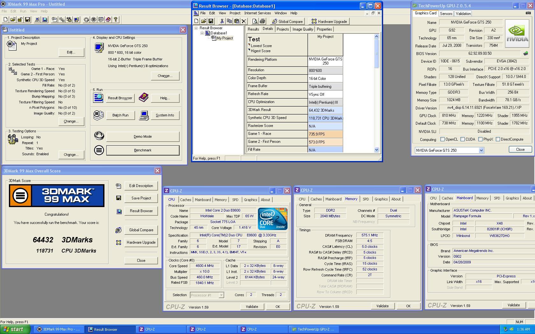Click Testing Options gears icon in 3DMark toolbar
The height and width of the screenshot is (334, 535).
(x=69, y=19)
